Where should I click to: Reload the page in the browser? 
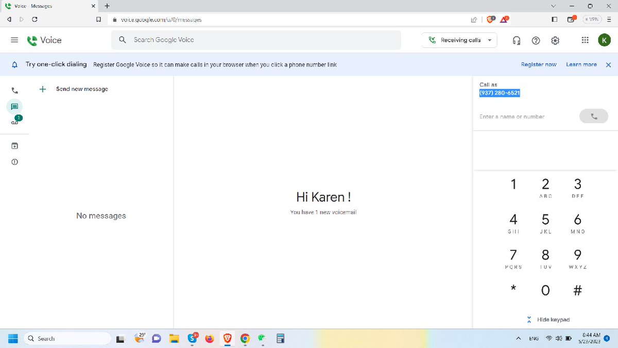coord(35,19)
